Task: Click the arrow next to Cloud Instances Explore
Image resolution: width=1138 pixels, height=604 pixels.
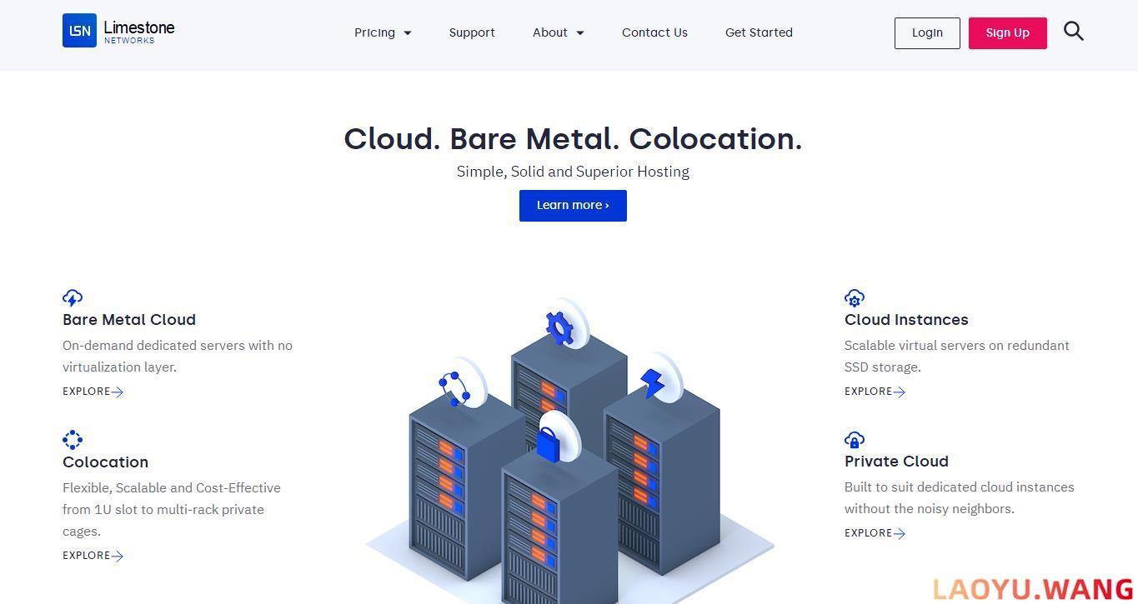Action: click(900, 392)
